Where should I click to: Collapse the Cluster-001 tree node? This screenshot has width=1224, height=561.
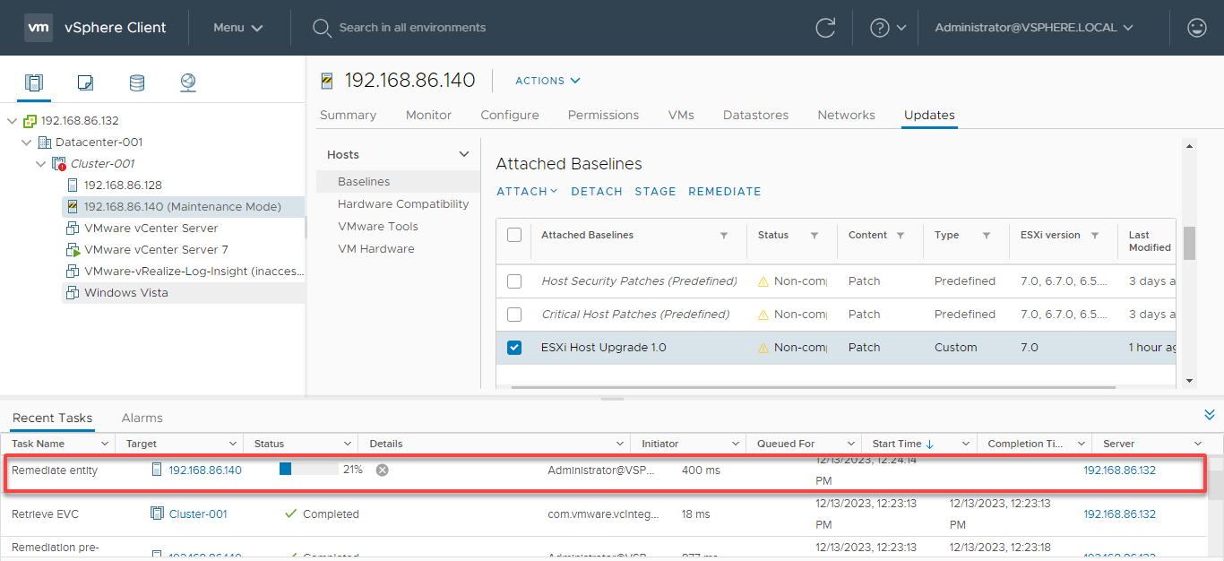[41, 164]
